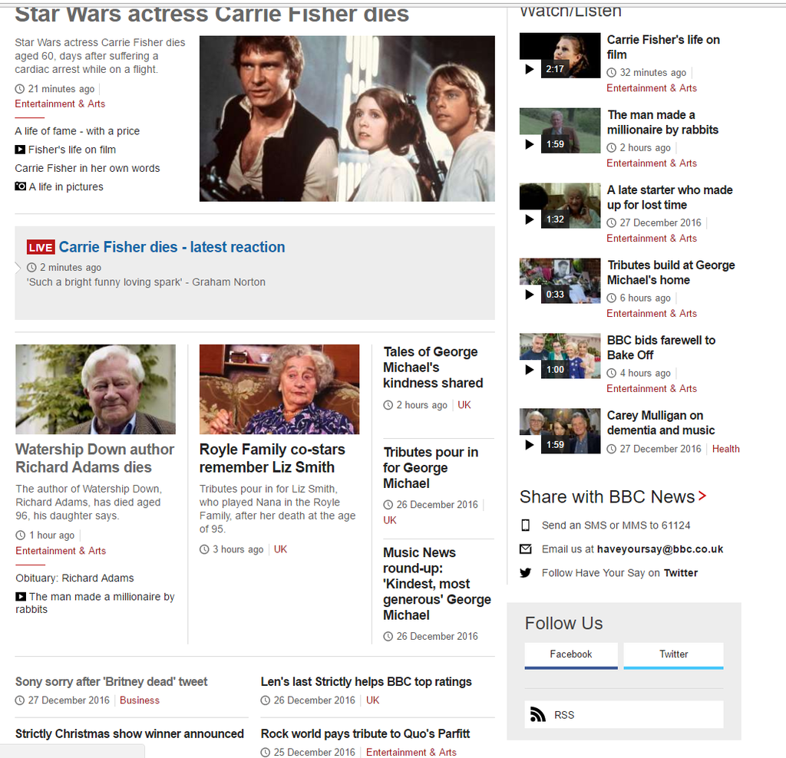Screen dimensions: 786x758
Task: Click the video icon beside Fisher's life on film
Action: point(21,150)
